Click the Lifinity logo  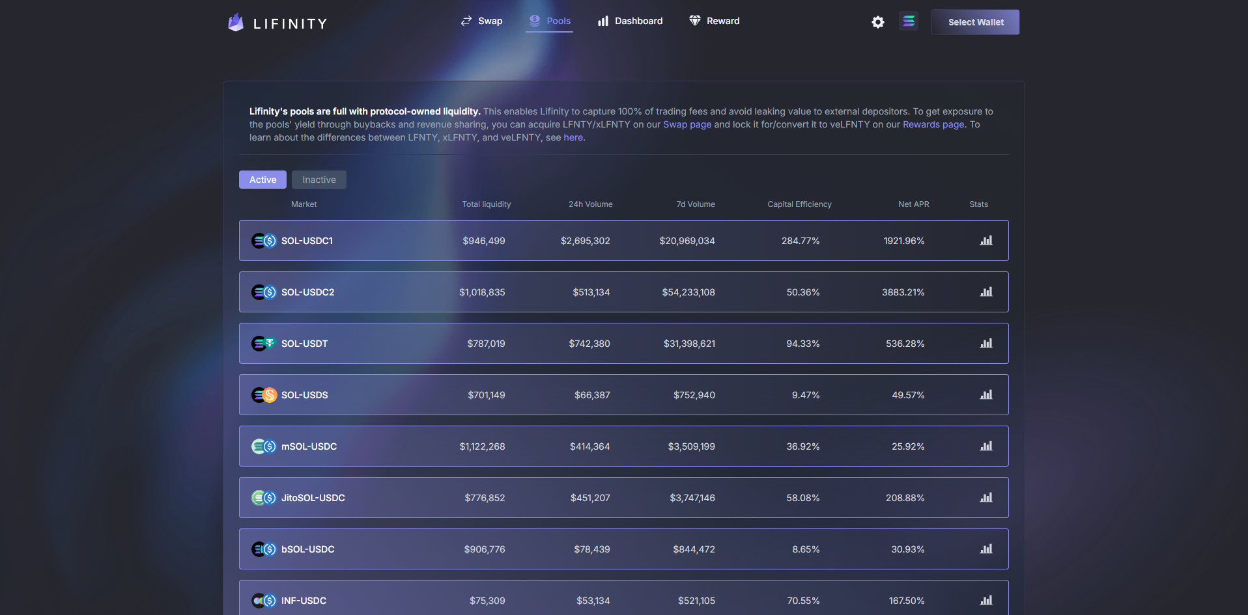click(277, 23)
